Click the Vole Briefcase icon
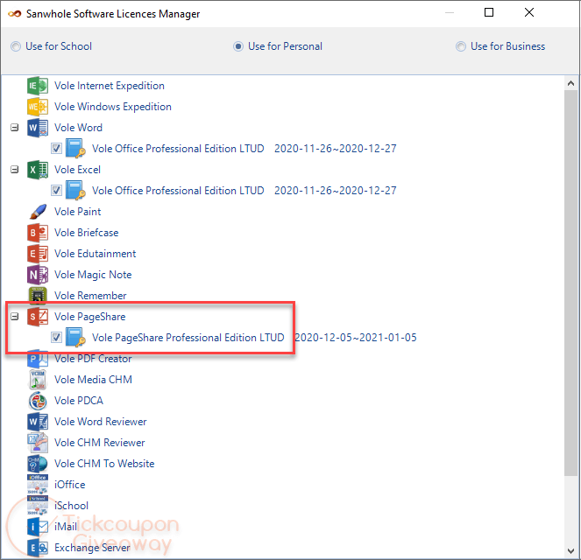The height and width of the screenshot is (560, 581). [x=38, y=233]
